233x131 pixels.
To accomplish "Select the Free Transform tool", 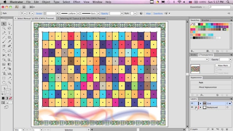I will [9, 55].
